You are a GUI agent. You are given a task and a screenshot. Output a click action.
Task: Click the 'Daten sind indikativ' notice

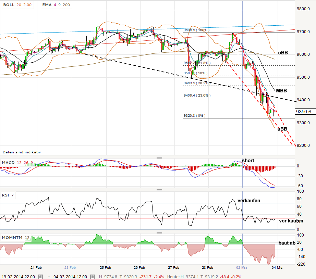click(22, 152)
